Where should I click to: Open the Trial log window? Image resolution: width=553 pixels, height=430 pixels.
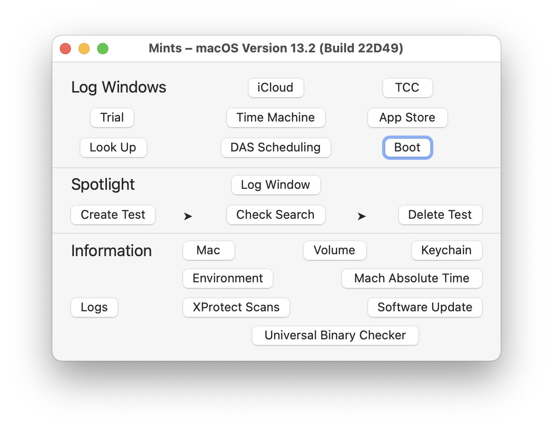[112, 118]
